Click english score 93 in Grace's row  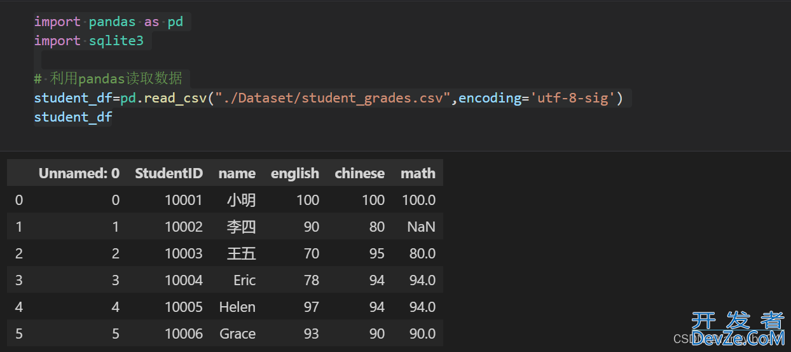coord(312,334)
